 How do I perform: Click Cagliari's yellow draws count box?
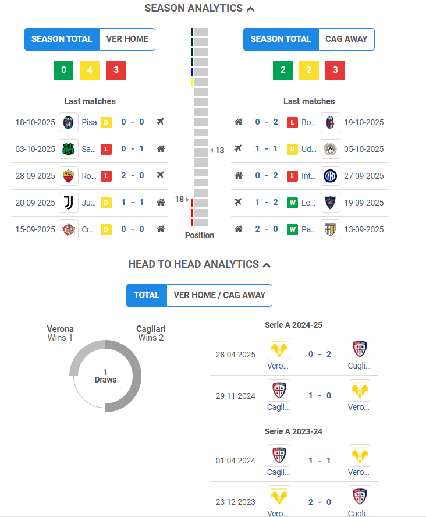(x=308, y=70)
